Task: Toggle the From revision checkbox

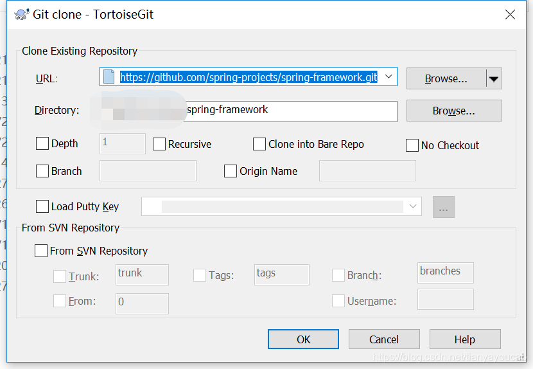Action: 60,301
